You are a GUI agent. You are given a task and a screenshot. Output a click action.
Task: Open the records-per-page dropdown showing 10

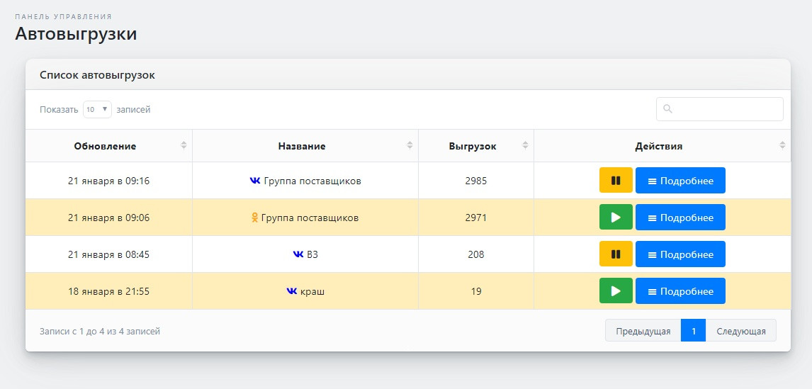click(x=98, y=109)
